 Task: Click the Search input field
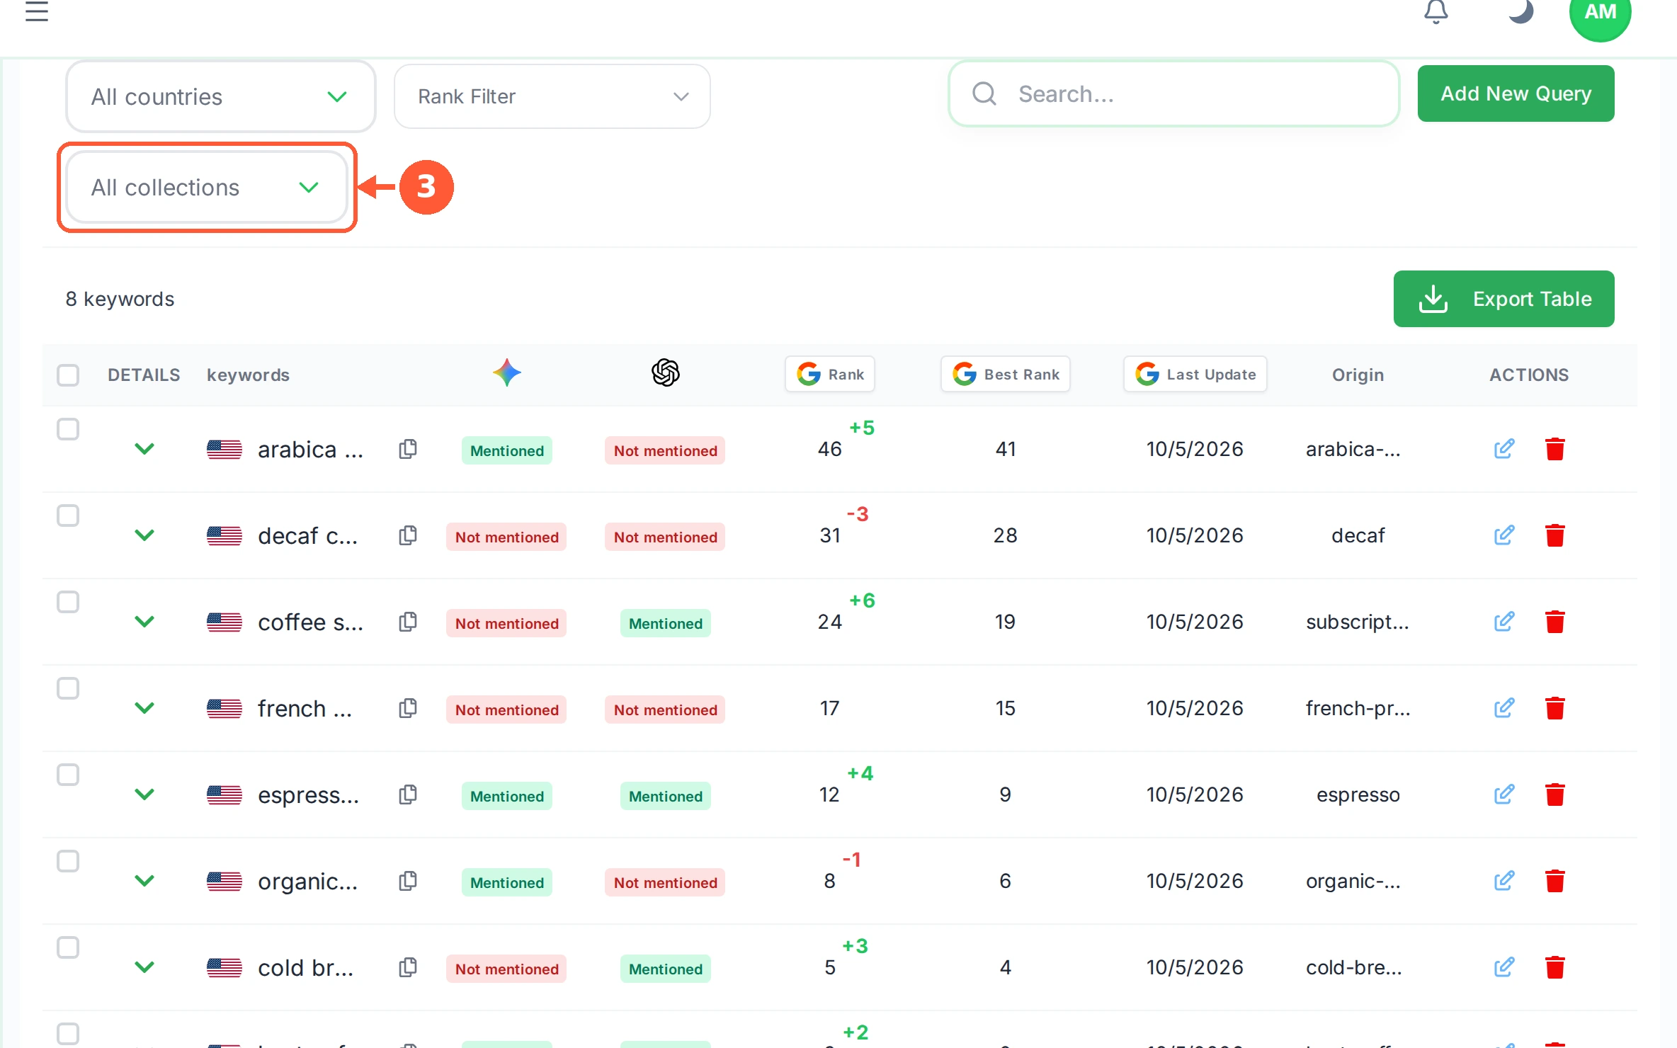pyautogui.click(x=1174, y=93)
